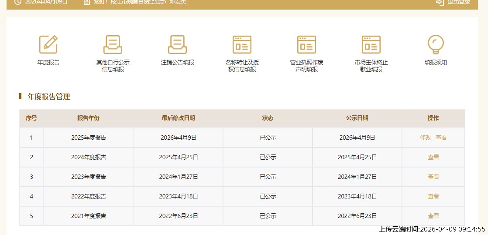Click the 最后修改日期 column header
The image size is (488, 235).
click(x=178, y=118)
